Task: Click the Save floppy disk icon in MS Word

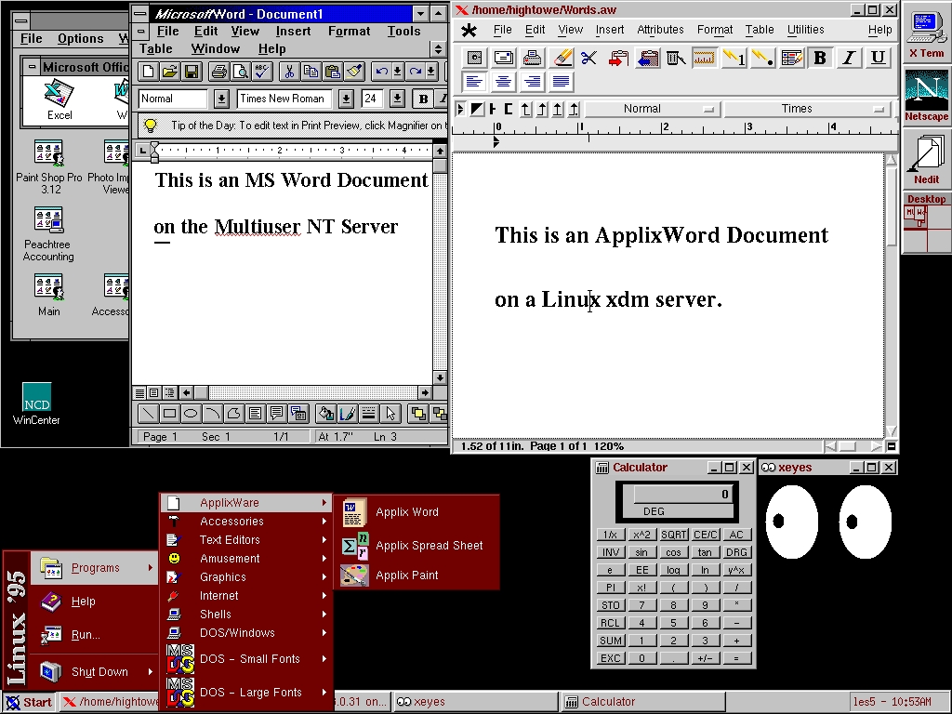Action: coord(192,72)
